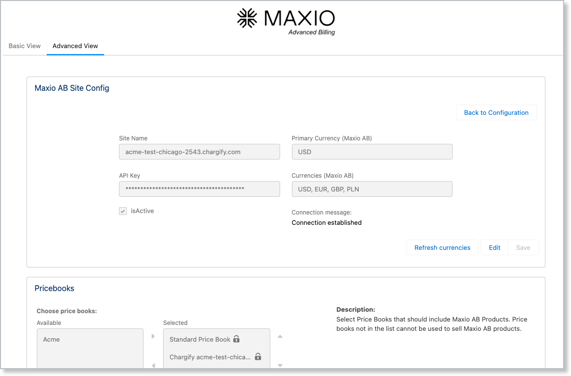The width and height of the screenshot is (571, 376).
Task: Click the Maxio logo at top
Action: pyautogui.click(x=285, y=21)
